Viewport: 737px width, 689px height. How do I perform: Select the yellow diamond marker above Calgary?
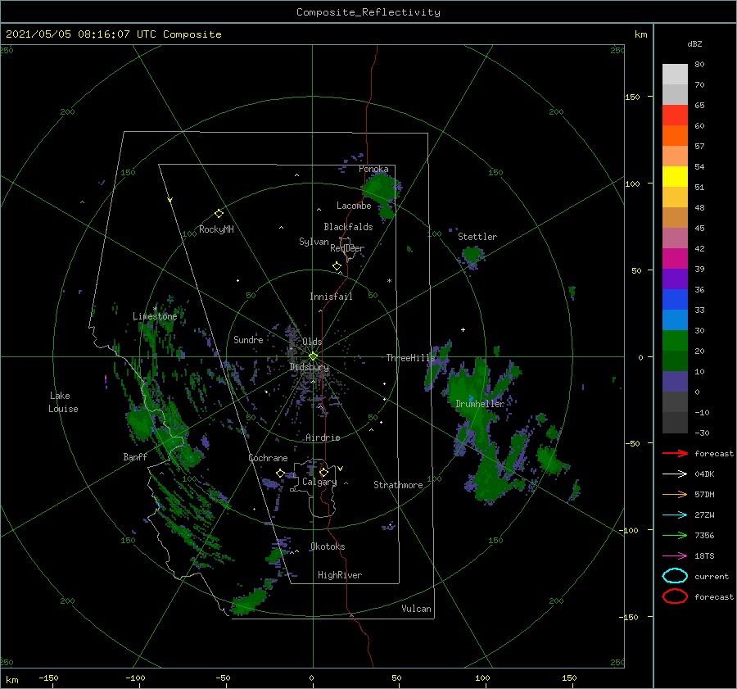pos(323,472)
